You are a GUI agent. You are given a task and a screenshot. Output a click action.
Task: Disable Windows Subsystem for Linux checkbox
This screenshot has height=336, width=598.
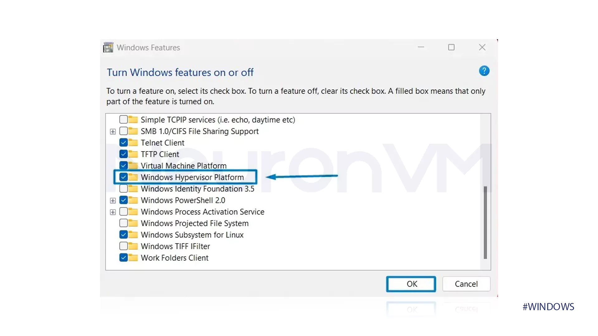click(123, 235)
